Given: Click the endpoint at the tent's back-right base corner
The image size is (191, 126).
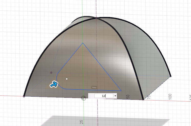Looking at the screenshot, I should point(170,76).
